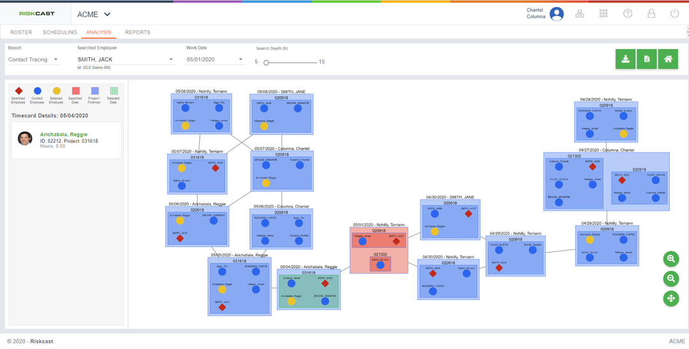Select SMITH, JACK diamond in 04/27/2020 project 020918
Viewport: 689px width, 349px height.
(622, 180)
